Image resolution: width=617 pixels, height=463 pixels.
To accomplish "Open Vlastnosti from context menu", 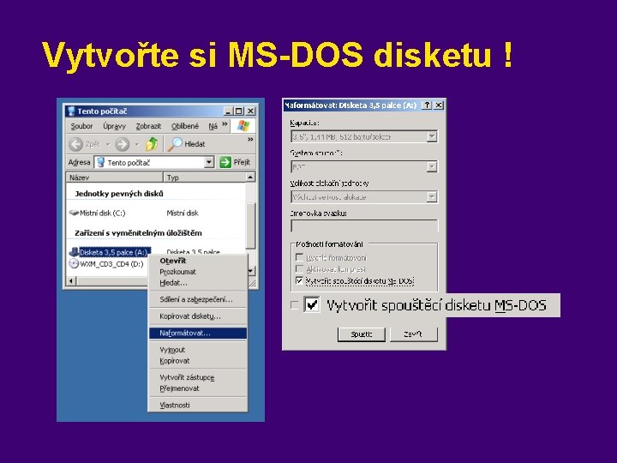I will 198,405.
